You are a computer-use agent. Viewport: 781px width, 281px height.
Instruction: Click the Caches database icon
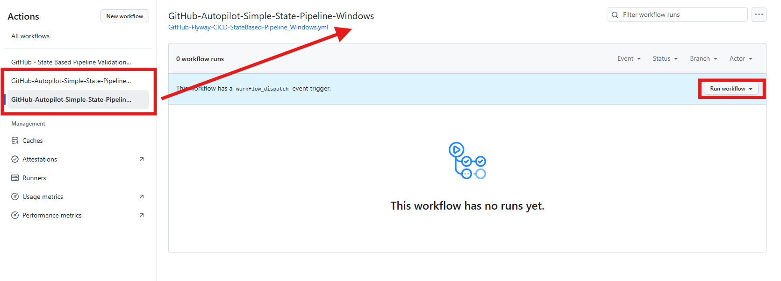point(15,140)
